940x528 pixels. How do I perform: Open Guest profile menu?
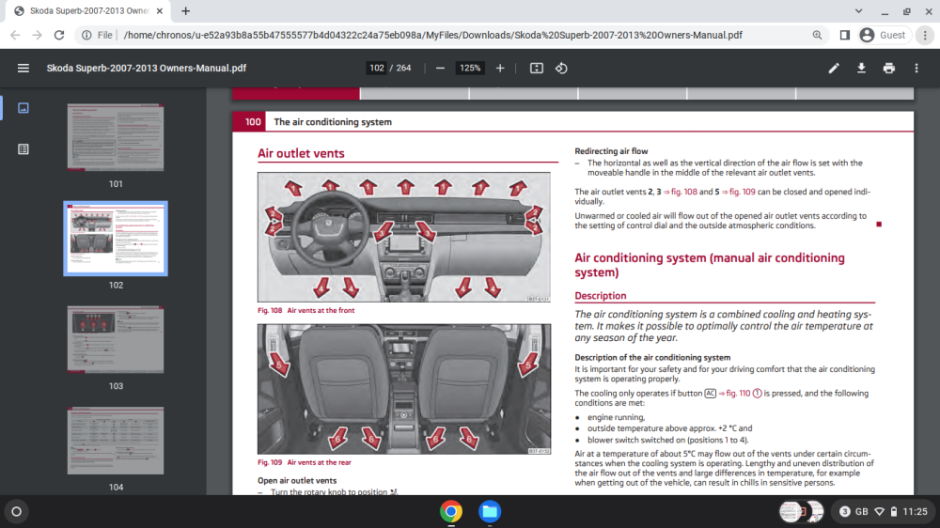pyautogui.click(x=883, y=36)
